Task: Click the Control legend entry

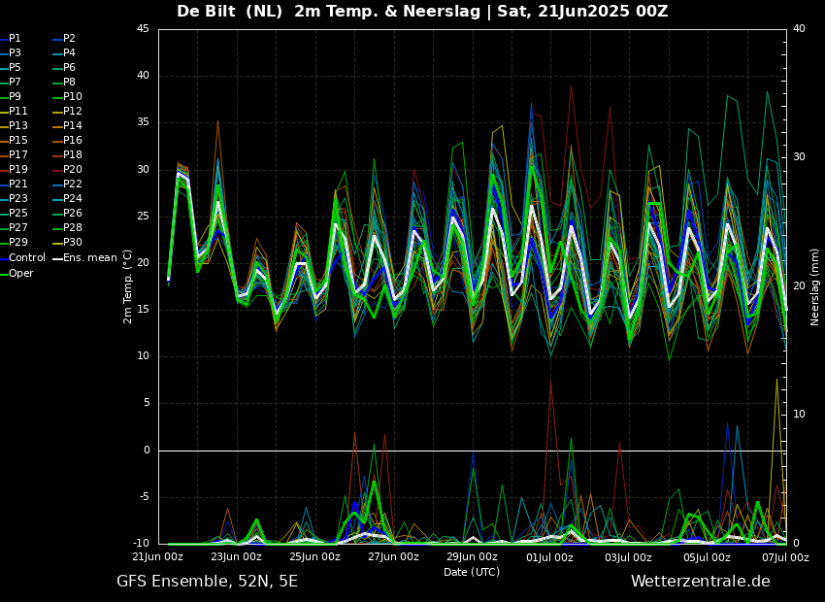Action: tap(26, 258)
